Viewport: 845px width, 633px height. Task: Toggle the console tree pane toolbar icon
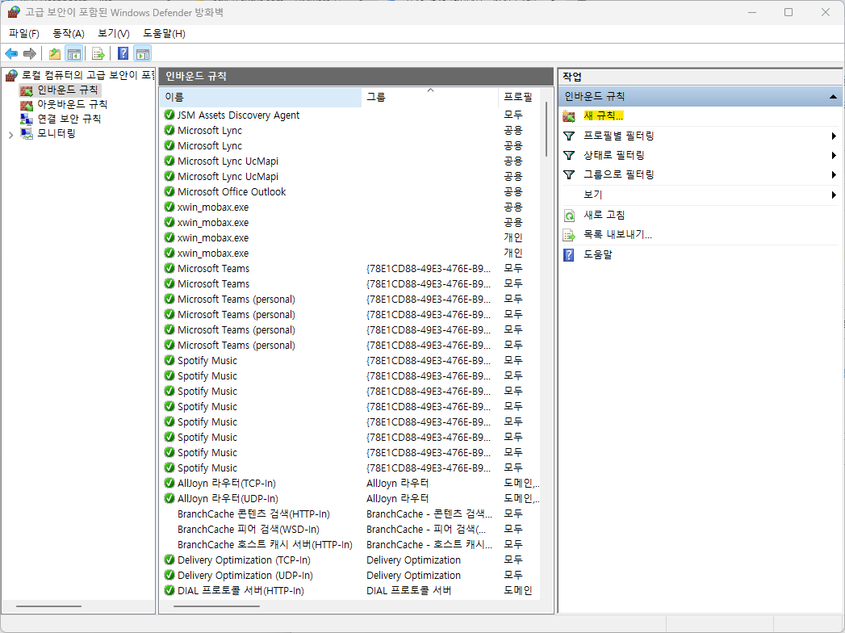[73, 53]
